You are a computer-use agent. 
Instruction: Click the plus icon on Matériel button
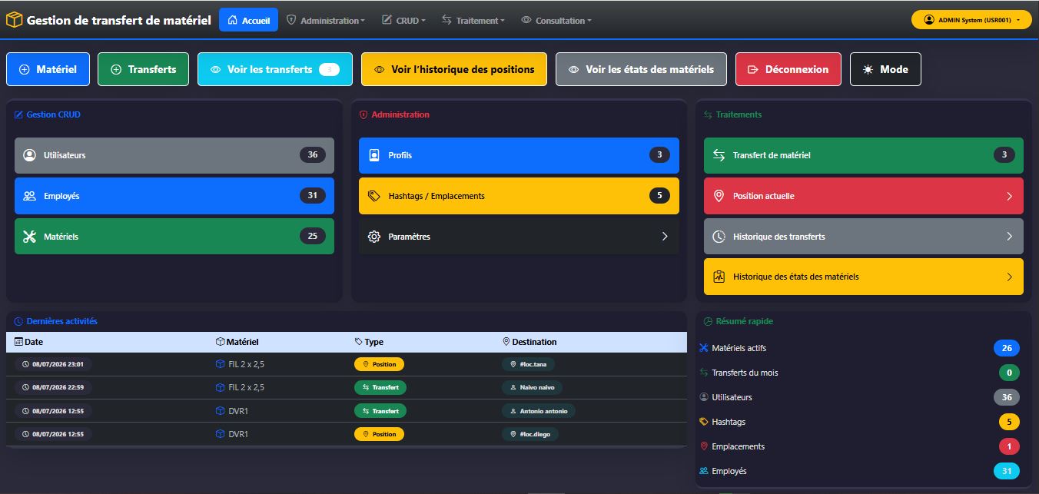24,69
